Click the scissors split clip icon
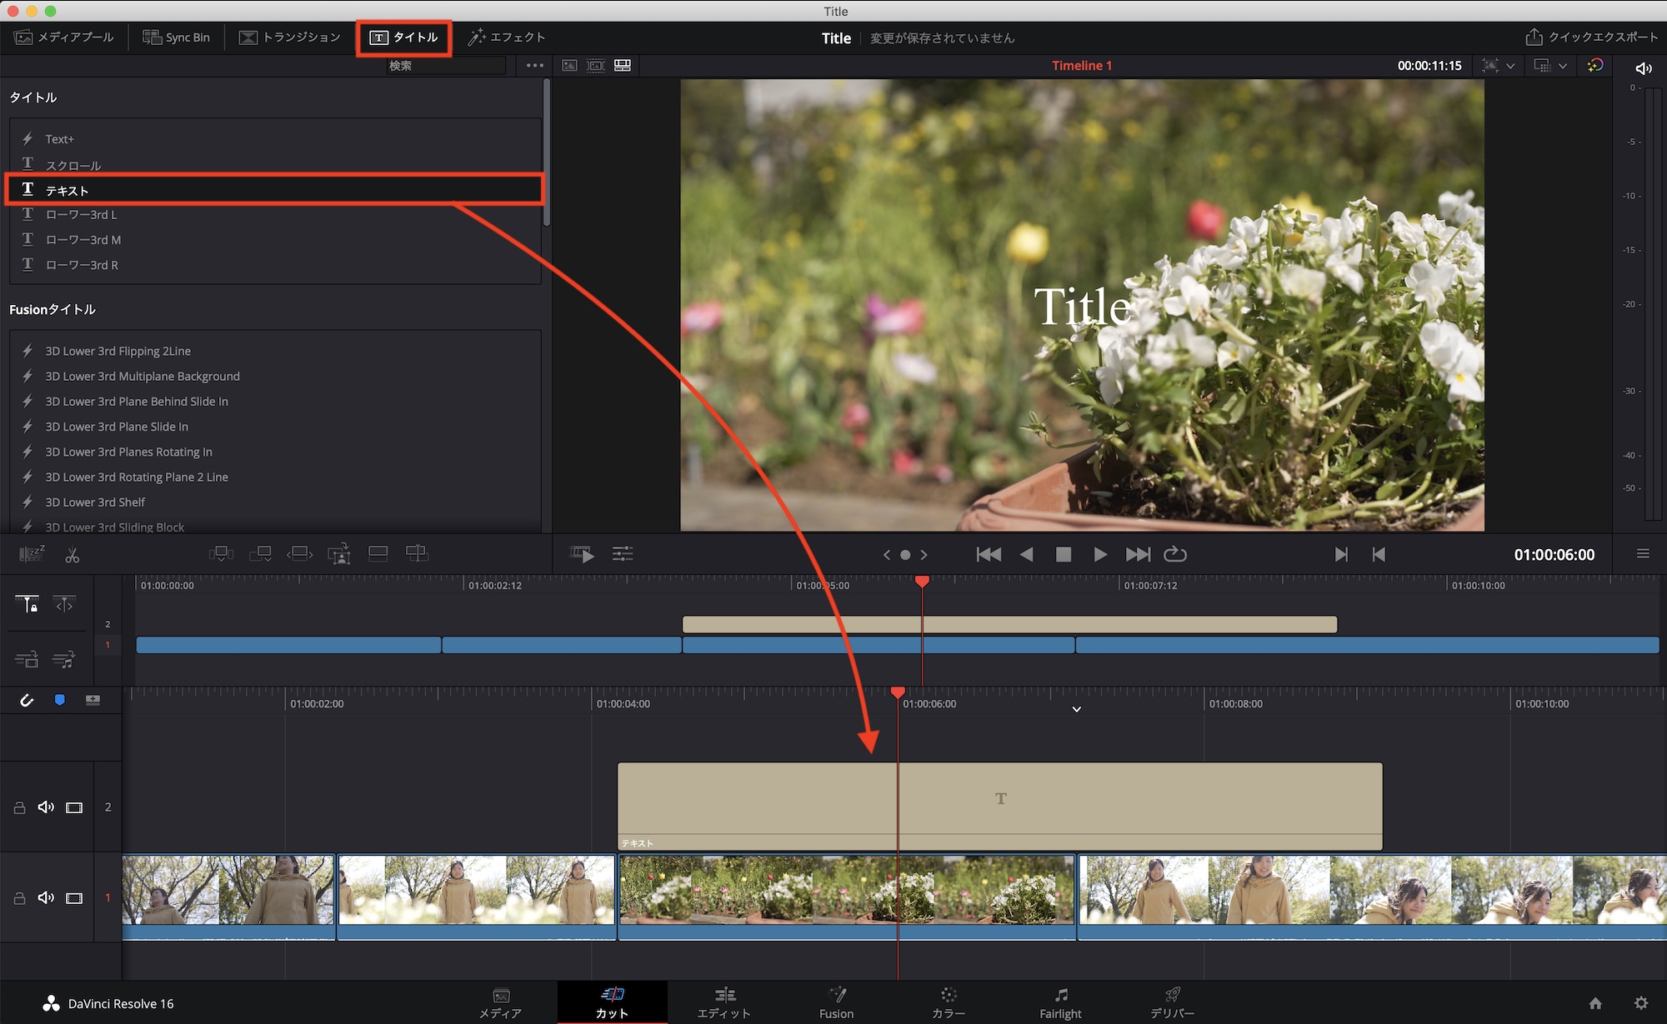This screenshot has width=1667, height=1024. coord(73,555)
